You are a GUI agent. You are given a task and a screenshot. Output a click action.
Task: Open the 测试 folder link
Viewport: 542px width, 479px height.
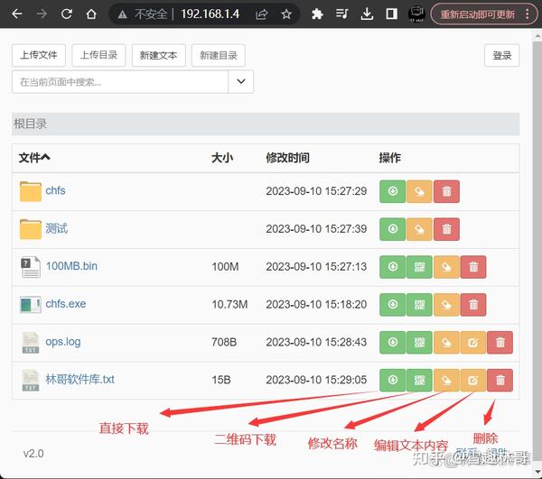point(57,228)
